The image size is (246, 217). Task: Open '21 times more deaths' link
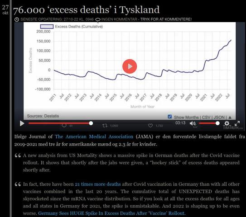coord(98,184)
